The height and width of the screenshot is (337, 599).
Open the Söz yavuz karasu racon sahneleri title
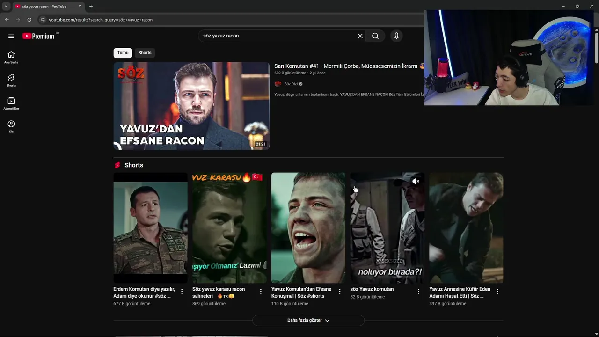[219, 293]
